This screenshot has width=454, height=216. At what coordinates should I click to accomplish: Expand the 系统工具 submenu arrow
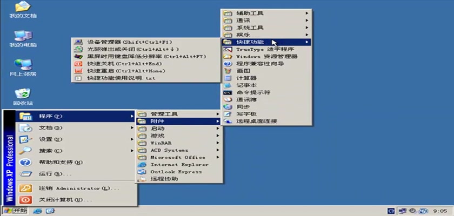click(x=306, y=28)
